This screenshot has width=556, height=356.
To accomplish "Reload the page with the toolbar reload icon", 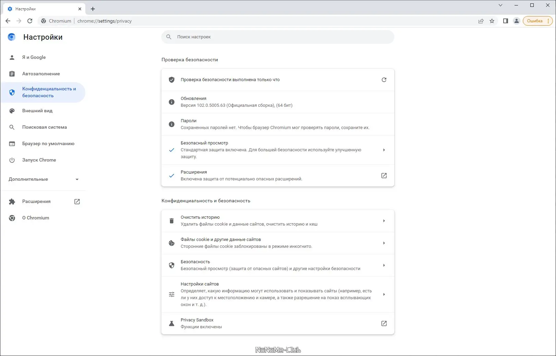I will pyautogui.click(x=30, y=21).
